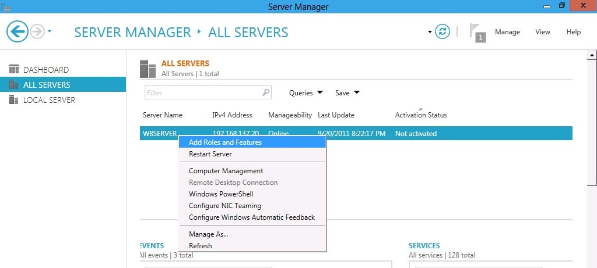
Task: Open the View menu
Action: click(x=543, y=33)
